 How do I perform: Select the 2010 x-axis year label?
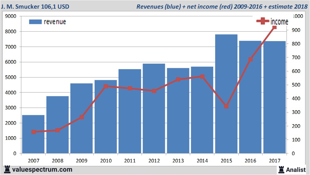tap(106, 161)
